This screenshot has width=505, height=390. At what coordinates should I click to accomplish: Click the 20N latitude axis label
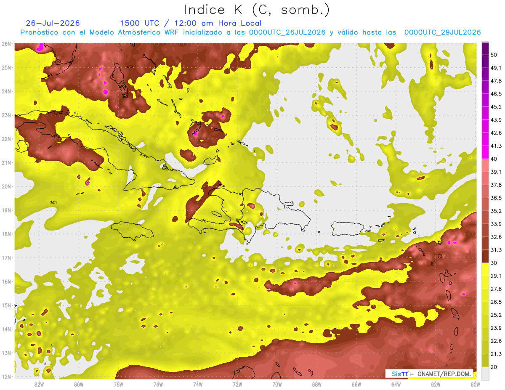[6, 186]
